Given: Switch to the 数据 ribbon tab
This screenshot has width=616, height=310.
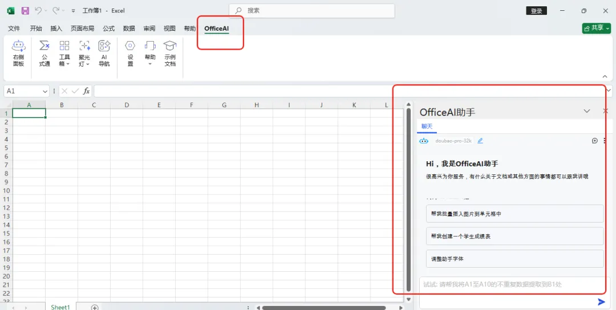Looking at the screenshot, I should (x=129, y=28).
